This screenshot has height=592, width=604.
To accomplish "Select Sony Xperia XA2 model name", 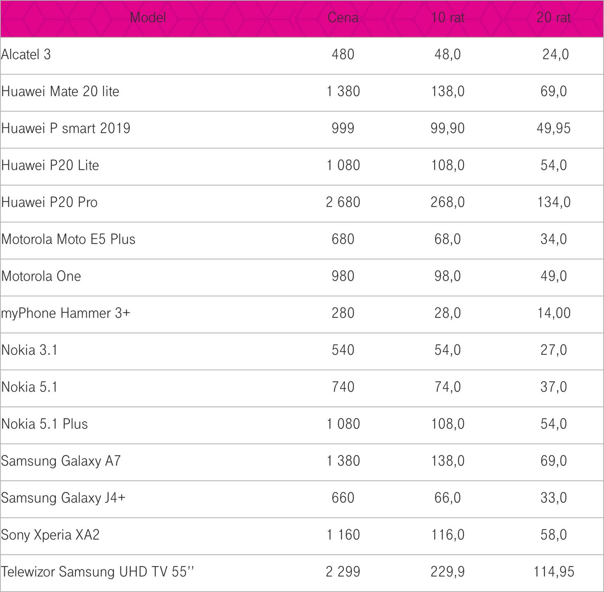I will [50, 535].
